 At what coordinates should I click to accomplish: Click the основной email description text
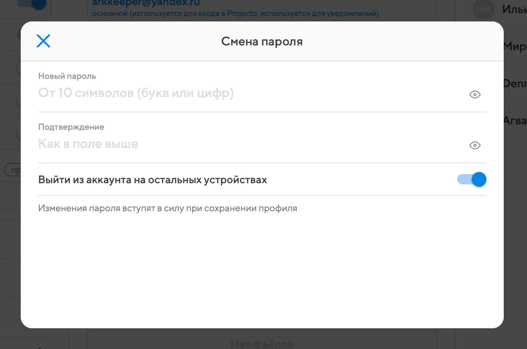point(235,14)
